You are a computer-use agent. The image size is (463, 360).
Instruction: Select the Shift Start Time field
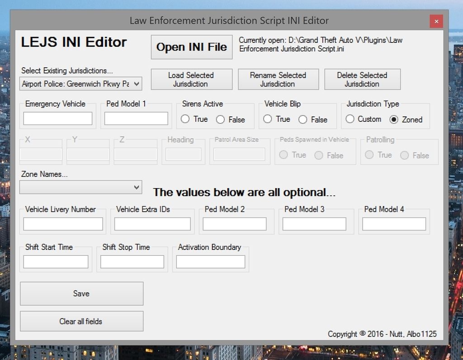click(56, 262)
